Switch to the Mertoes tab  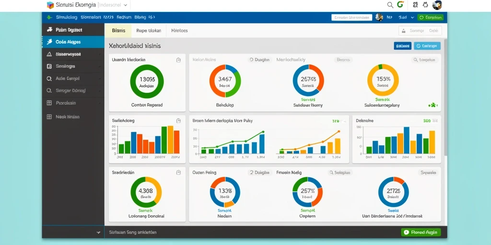pos(179,31)
